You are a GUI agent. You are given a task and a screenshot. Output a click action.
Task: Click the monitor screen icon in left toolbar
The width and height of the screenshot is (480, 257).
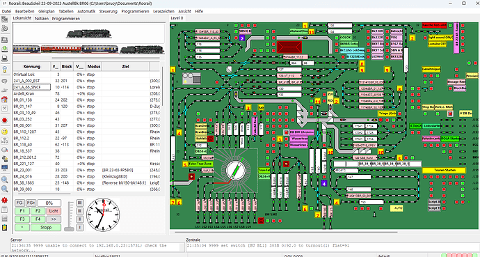(x=5, y=168)
